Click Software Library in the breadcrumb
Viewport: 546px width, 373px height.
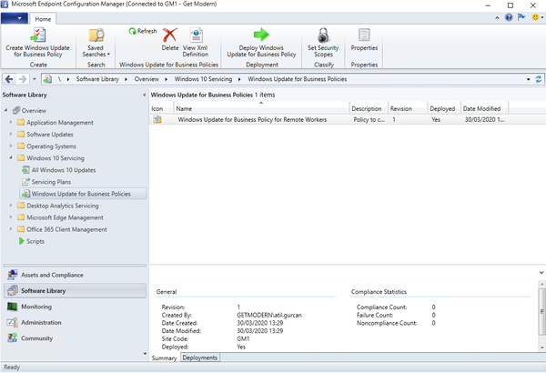pos(97,79)
